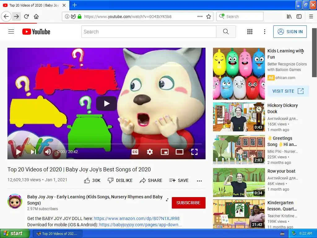Toggle theater mode view
Screen dimensions: 317x238
(179, 152)
